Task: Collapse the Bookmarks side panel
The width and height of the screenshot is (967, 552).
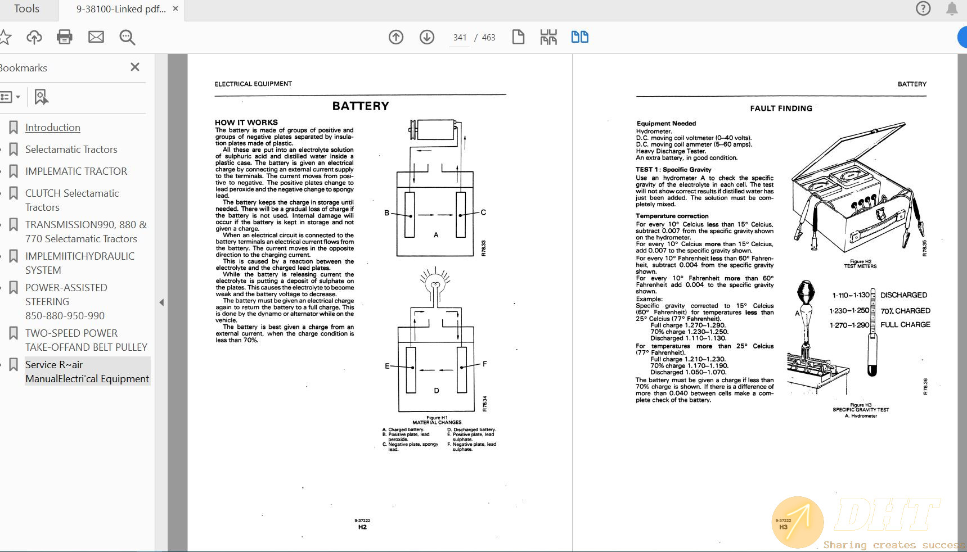Action: 162,302
